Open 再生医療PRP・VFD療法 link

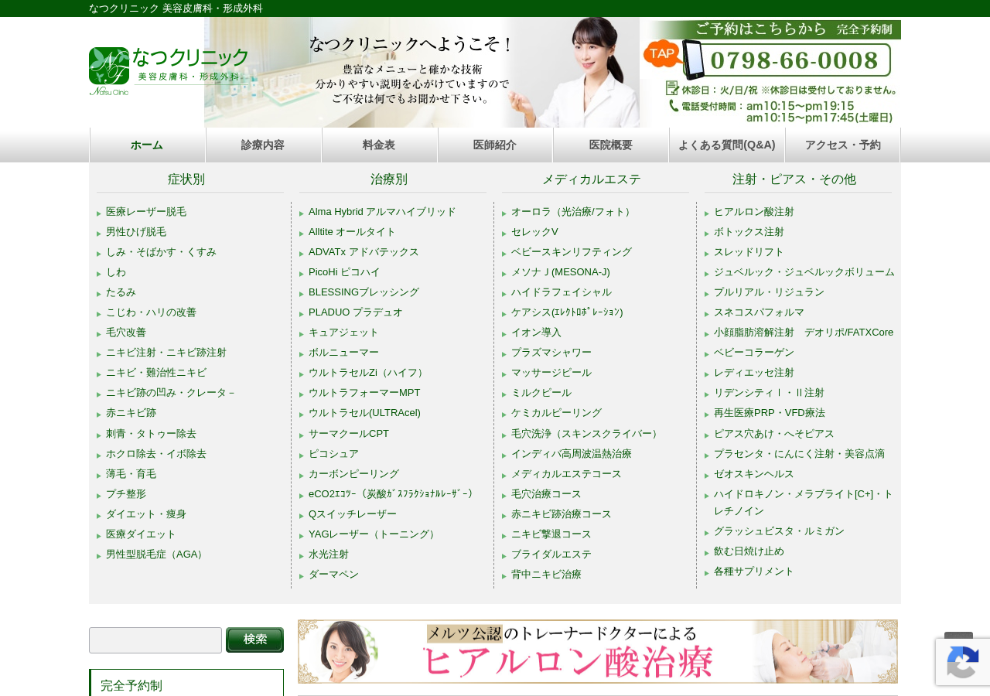tap(770, 413)
